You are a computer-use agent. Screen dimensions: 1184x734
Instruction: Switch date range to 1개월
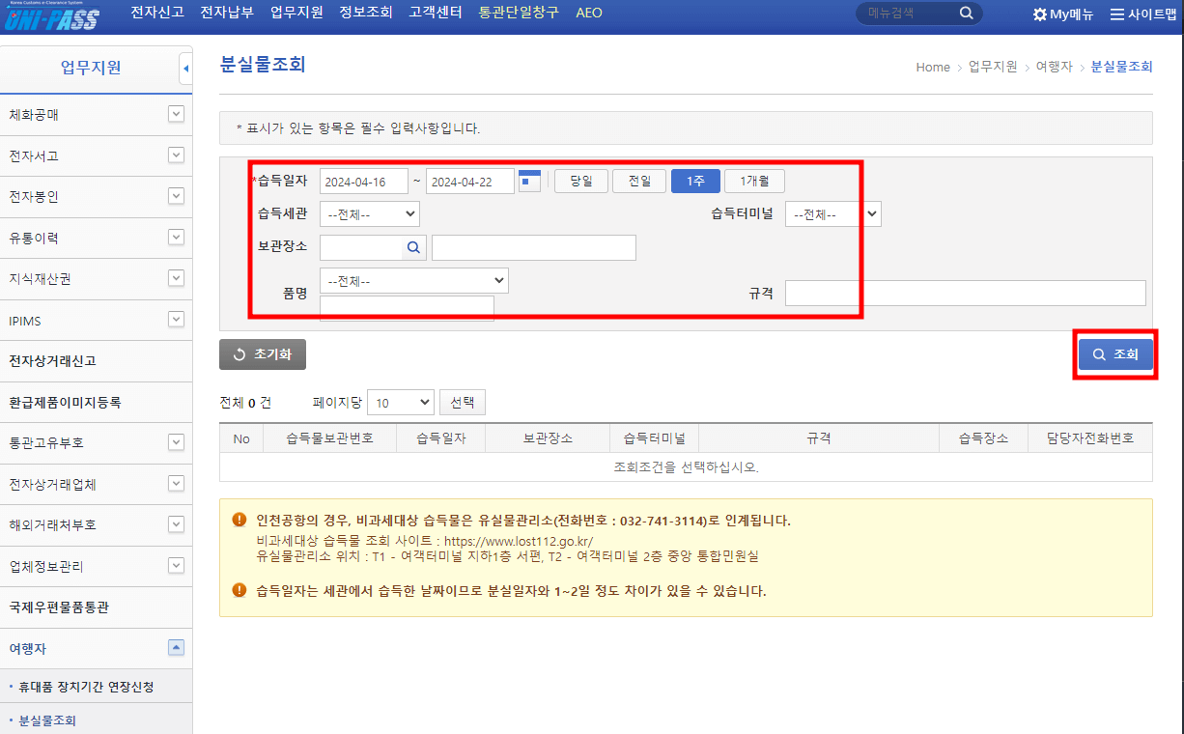coord(754,181)
